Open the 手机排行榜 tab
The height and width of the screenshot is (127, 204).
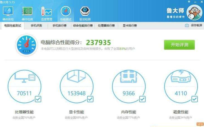click(x=60, y=26)
